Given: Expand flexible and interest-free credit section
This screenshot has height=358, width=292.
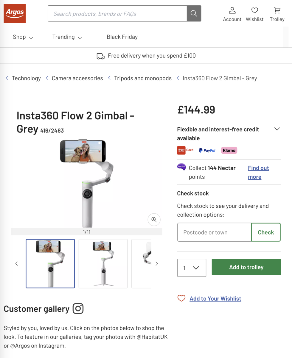Looking at the screenshot, I should [277, 129].
